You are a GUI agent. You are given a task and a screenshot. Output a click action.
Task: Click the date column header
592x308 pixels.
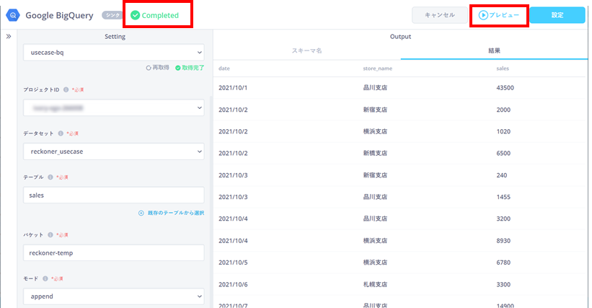[224, 69]
